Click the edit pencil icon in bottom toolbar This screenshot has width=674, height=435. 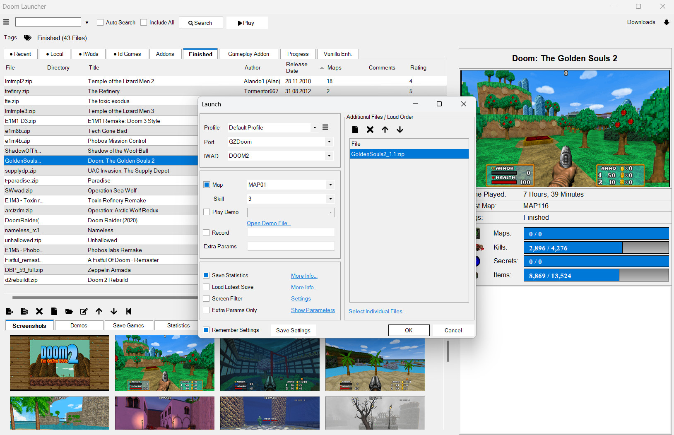[x=84, y=311]
